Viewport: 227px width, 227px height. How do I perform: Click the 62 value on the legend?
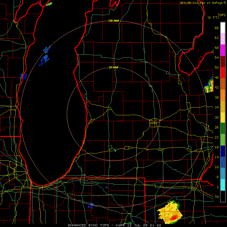217,38
